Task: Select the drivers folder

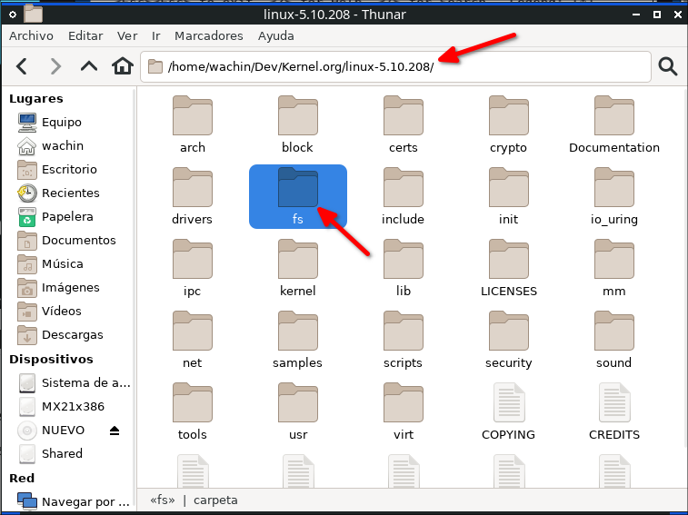Action: (192, 196)
